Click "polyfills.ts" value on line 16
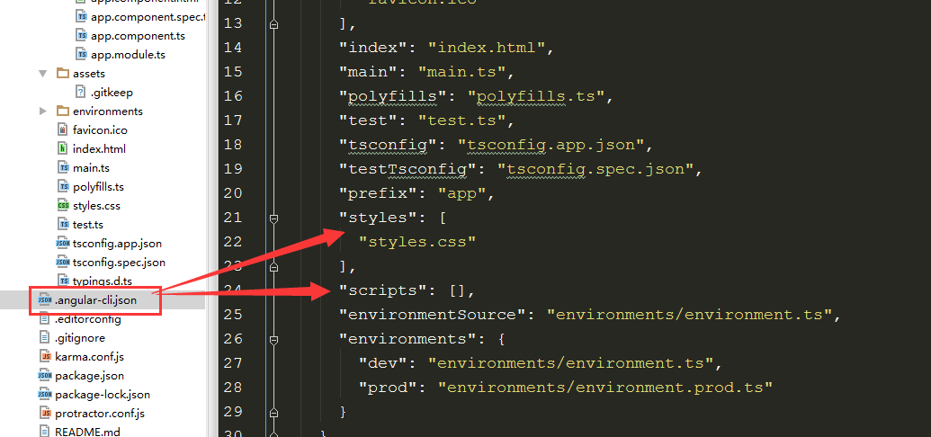The image size is (931, 437). point(535,95)
